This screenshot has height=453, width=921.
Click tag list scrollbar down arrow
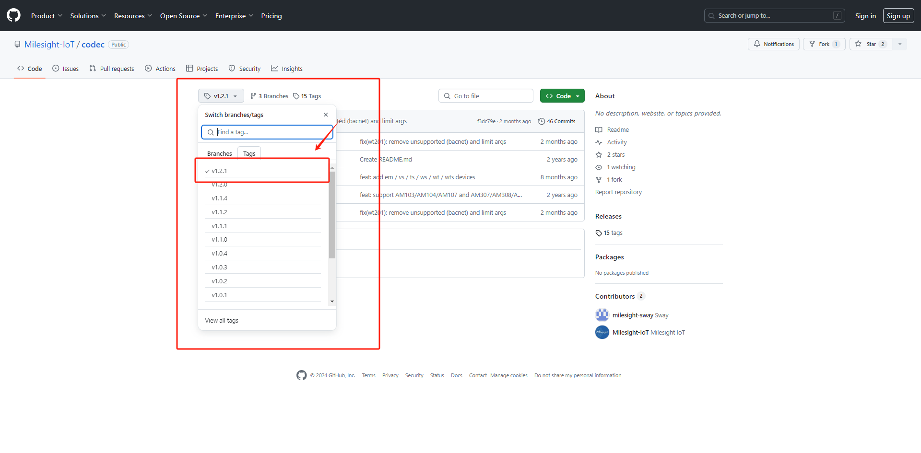coord(332,302)
